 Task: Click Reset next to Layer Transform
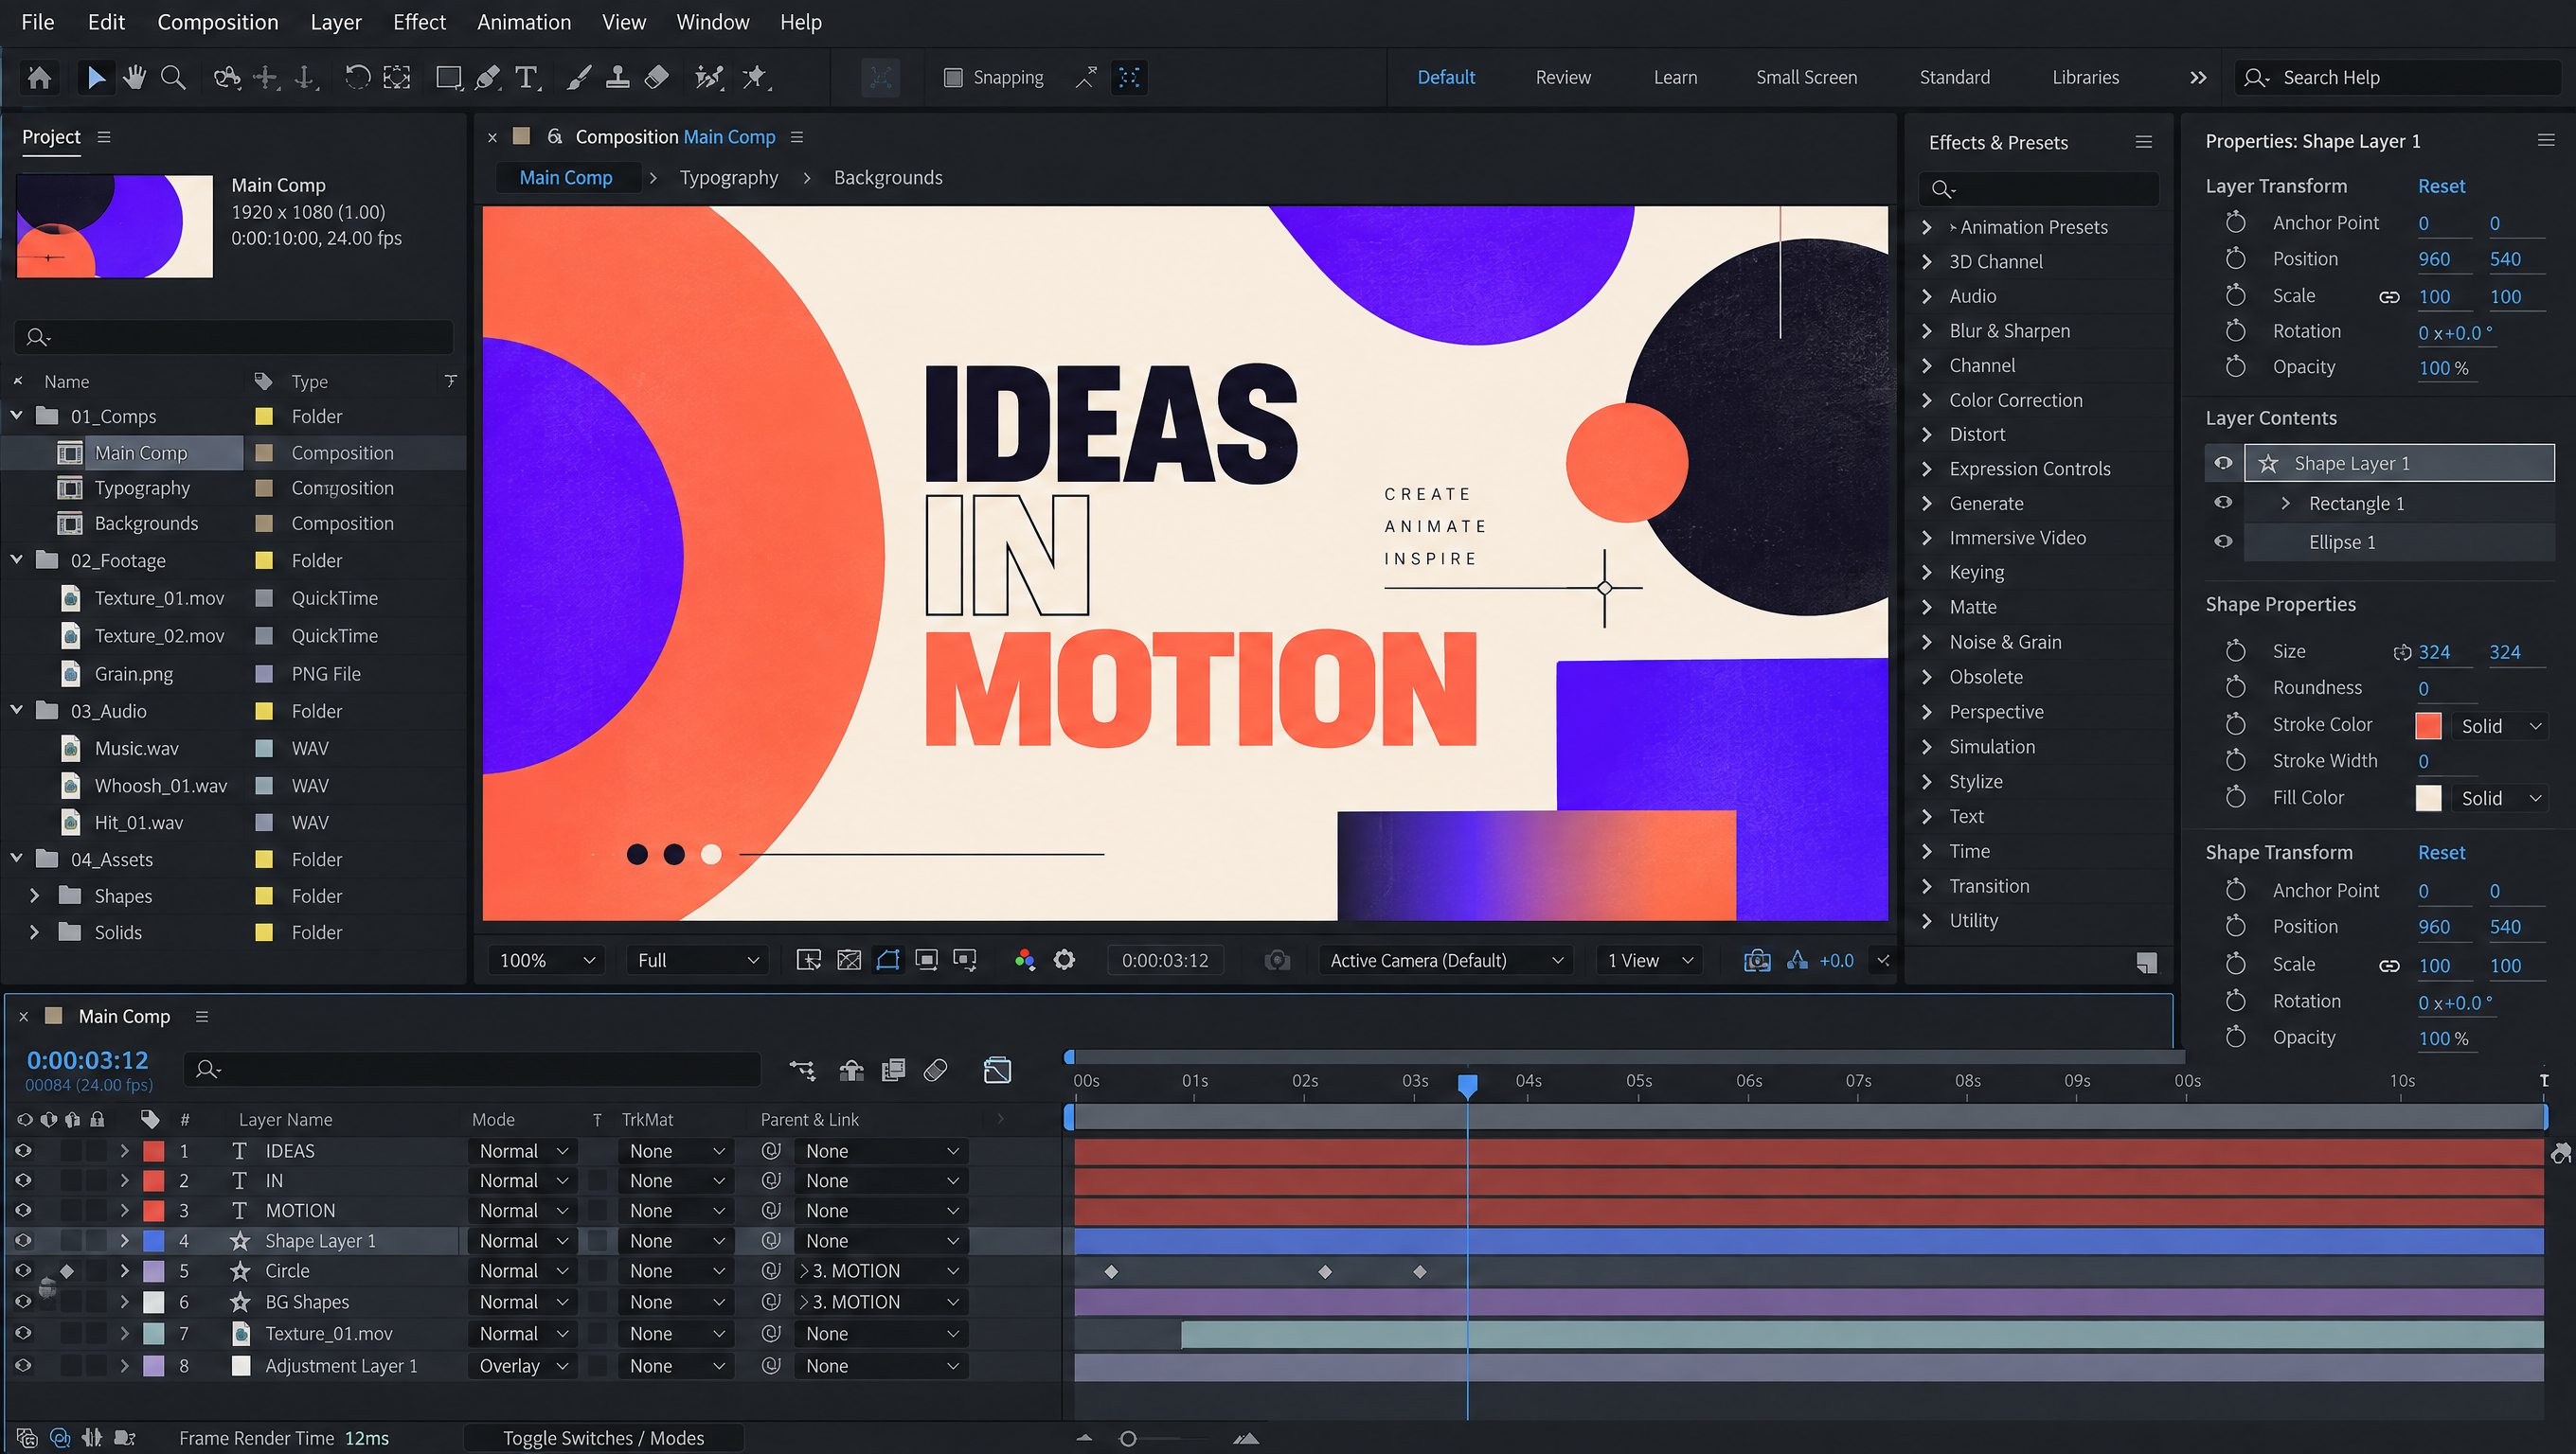tap(2441, 186)
